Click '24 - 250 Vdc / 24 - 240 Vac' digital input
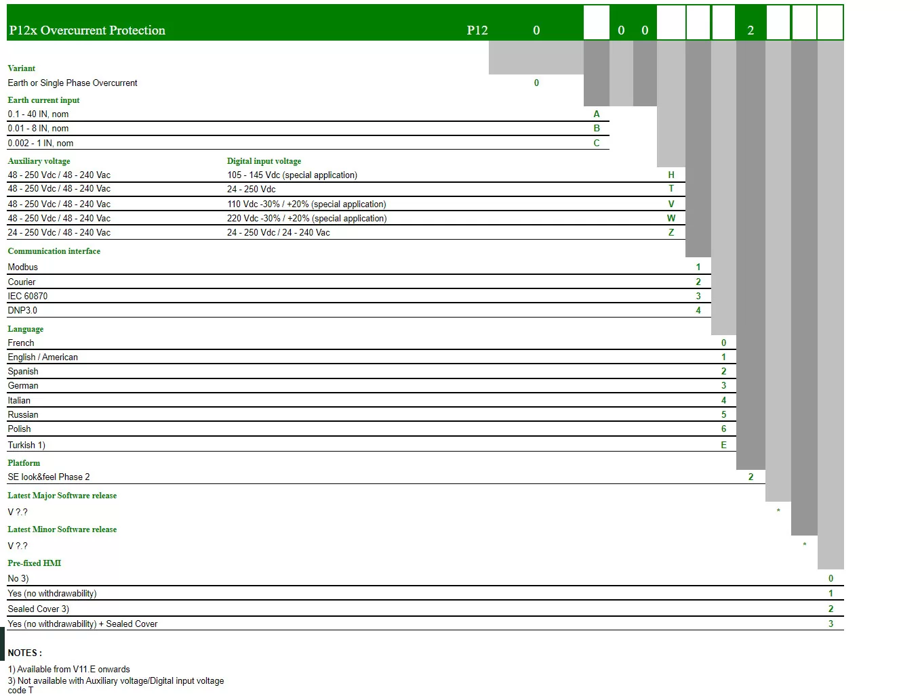 (279, 232)
